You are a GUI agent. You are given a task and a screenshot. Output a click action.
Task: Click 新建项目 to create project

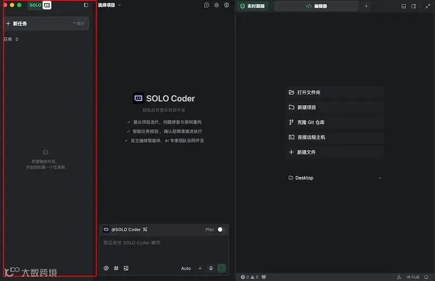click(334, 107)
